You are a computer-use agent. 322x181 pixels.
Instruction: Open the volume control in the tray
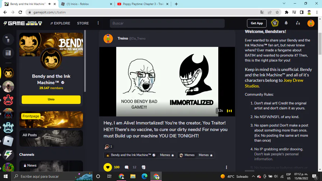276,176
